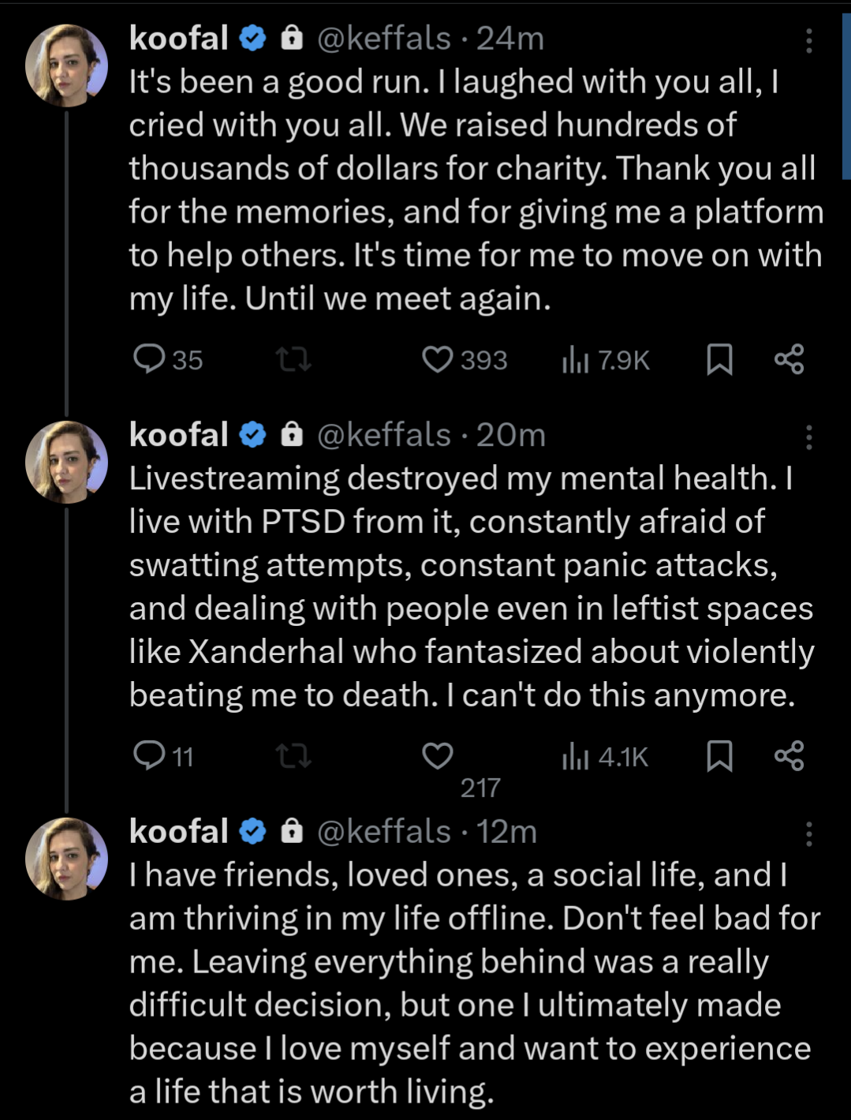Open the tweet text 'It's been a good run'

coord(476,190)
